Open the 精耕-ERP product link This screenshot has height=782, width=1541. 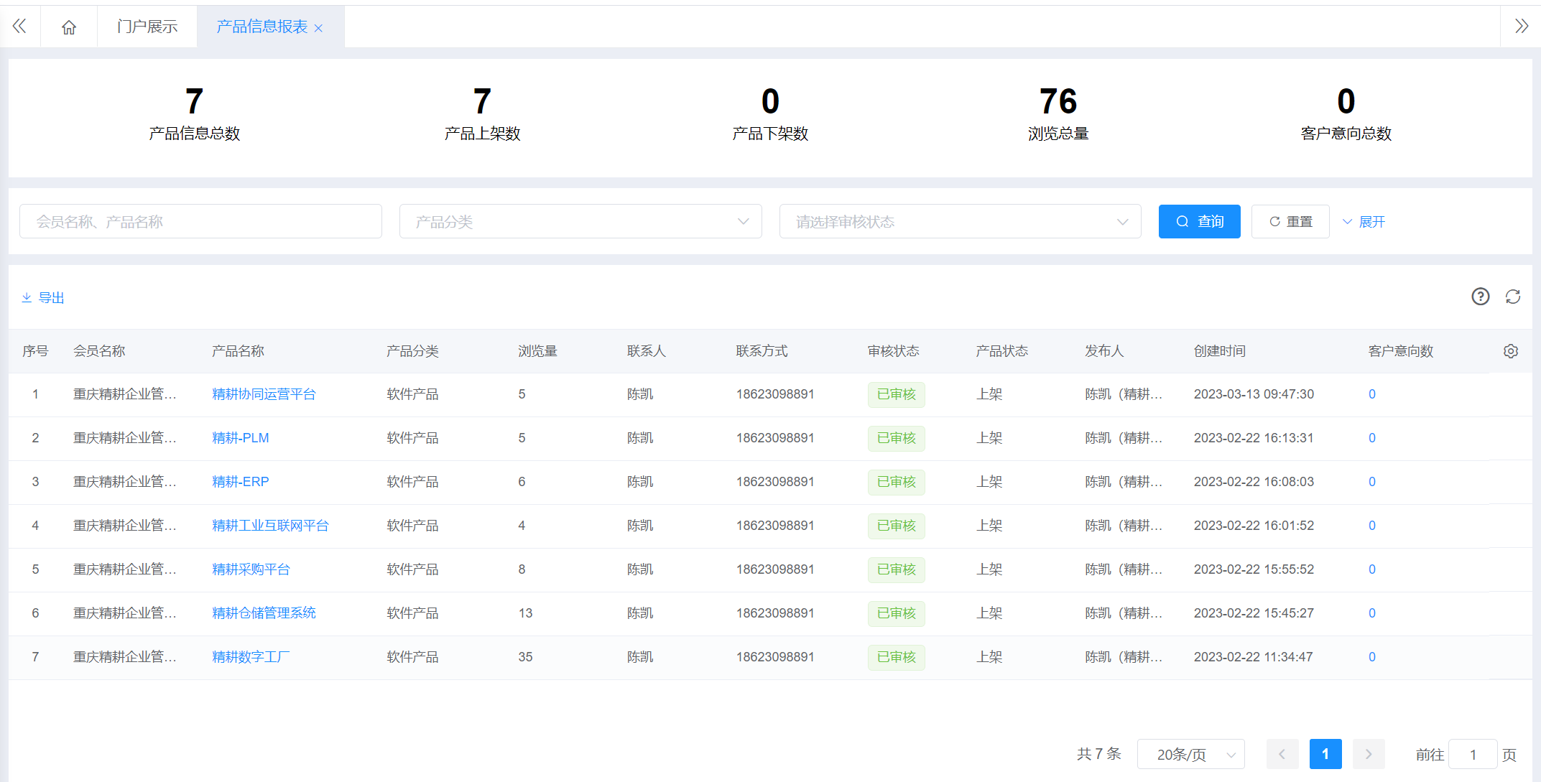click(241, 482)
